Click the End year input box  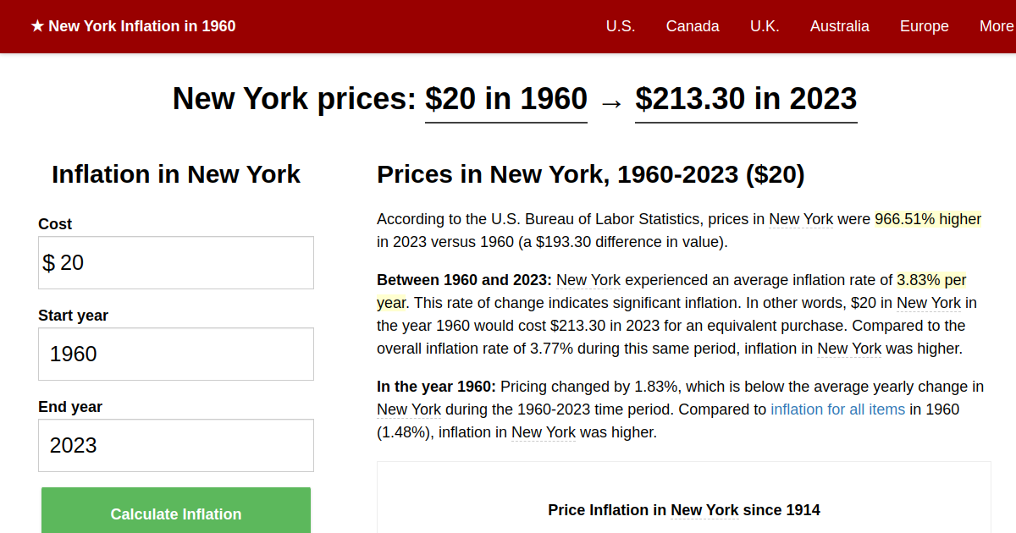175,445
